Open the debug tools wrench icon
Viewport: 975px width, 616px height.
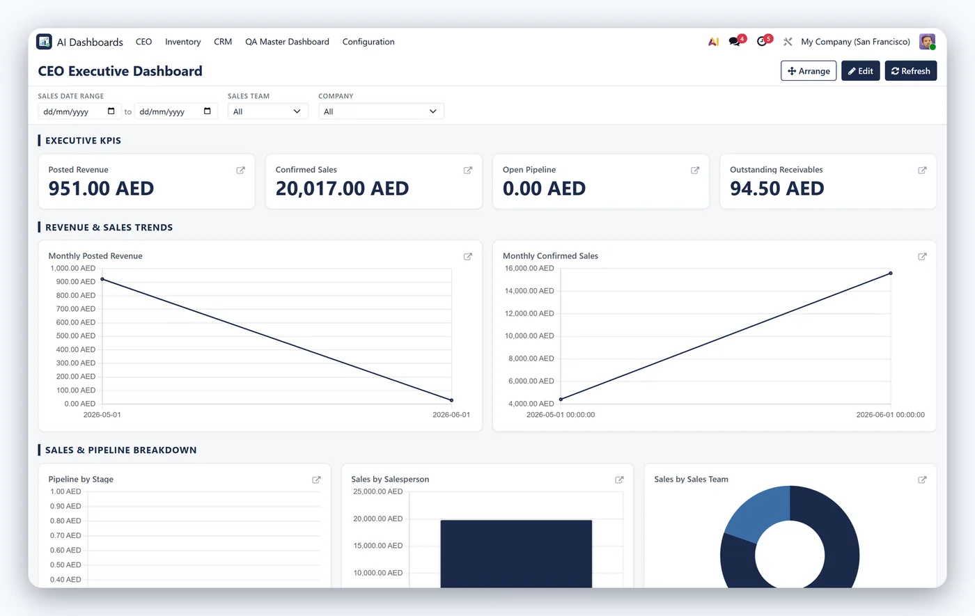click(788, 42)
